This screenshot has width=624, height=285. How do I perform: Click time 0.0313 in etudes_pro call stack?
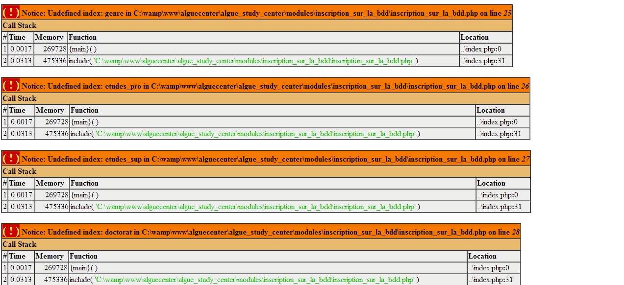pos(21,134)
